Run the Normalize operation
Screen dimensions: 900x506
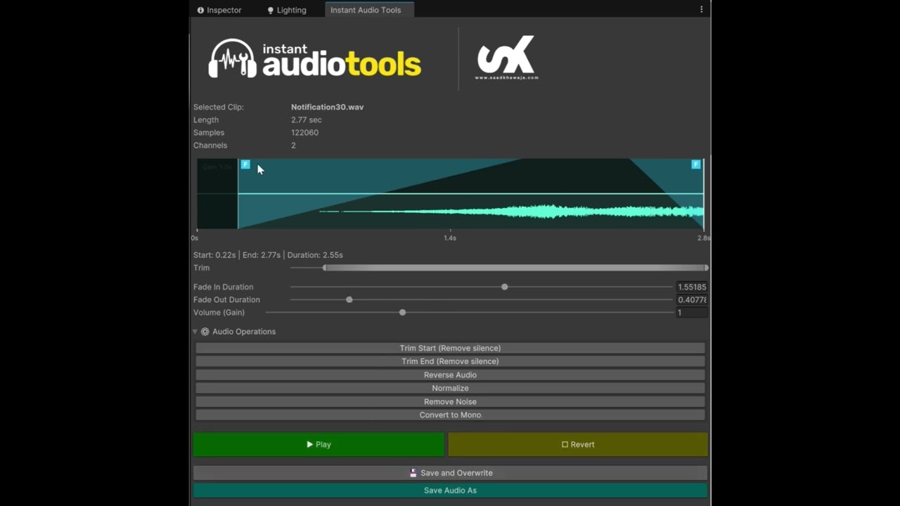click(450, 388)
